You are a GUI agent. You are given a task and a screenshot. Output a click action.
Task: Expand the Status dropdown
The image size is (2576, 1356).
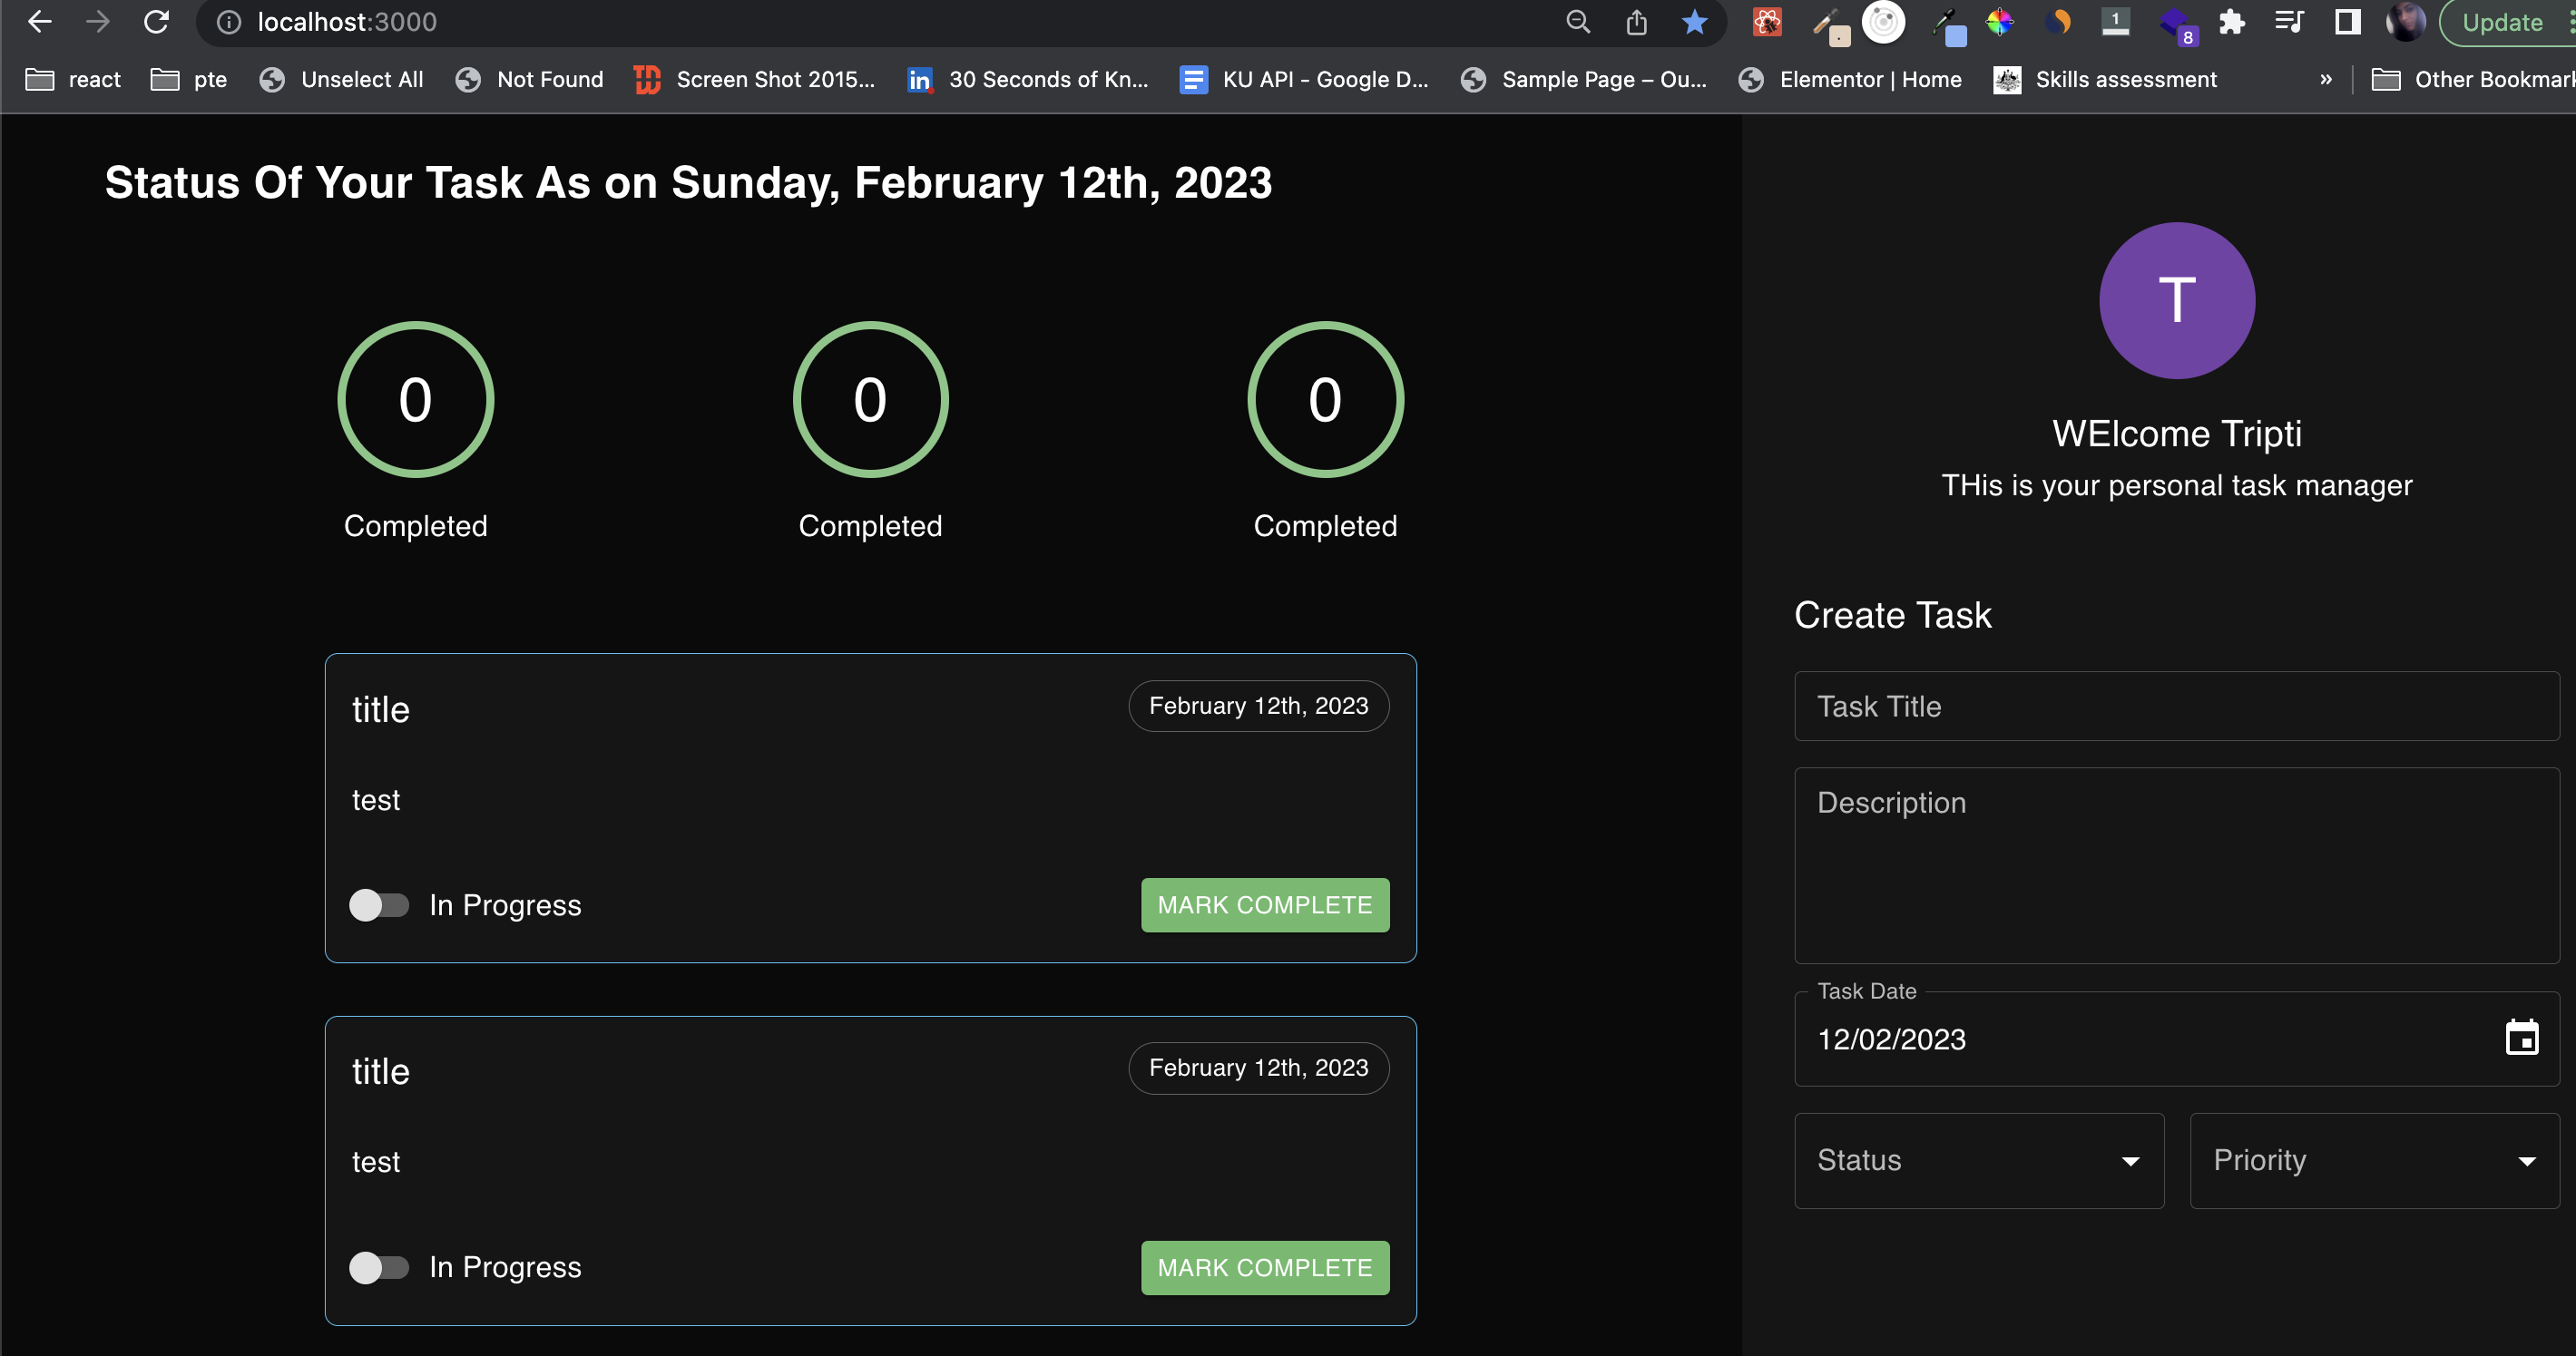1978,1160
